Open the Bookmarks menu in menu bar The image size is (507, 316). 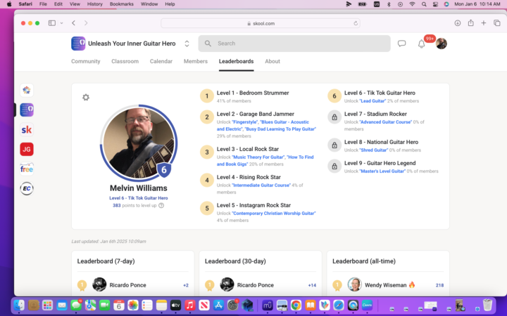pyautogui.click(x=121, y=4)
